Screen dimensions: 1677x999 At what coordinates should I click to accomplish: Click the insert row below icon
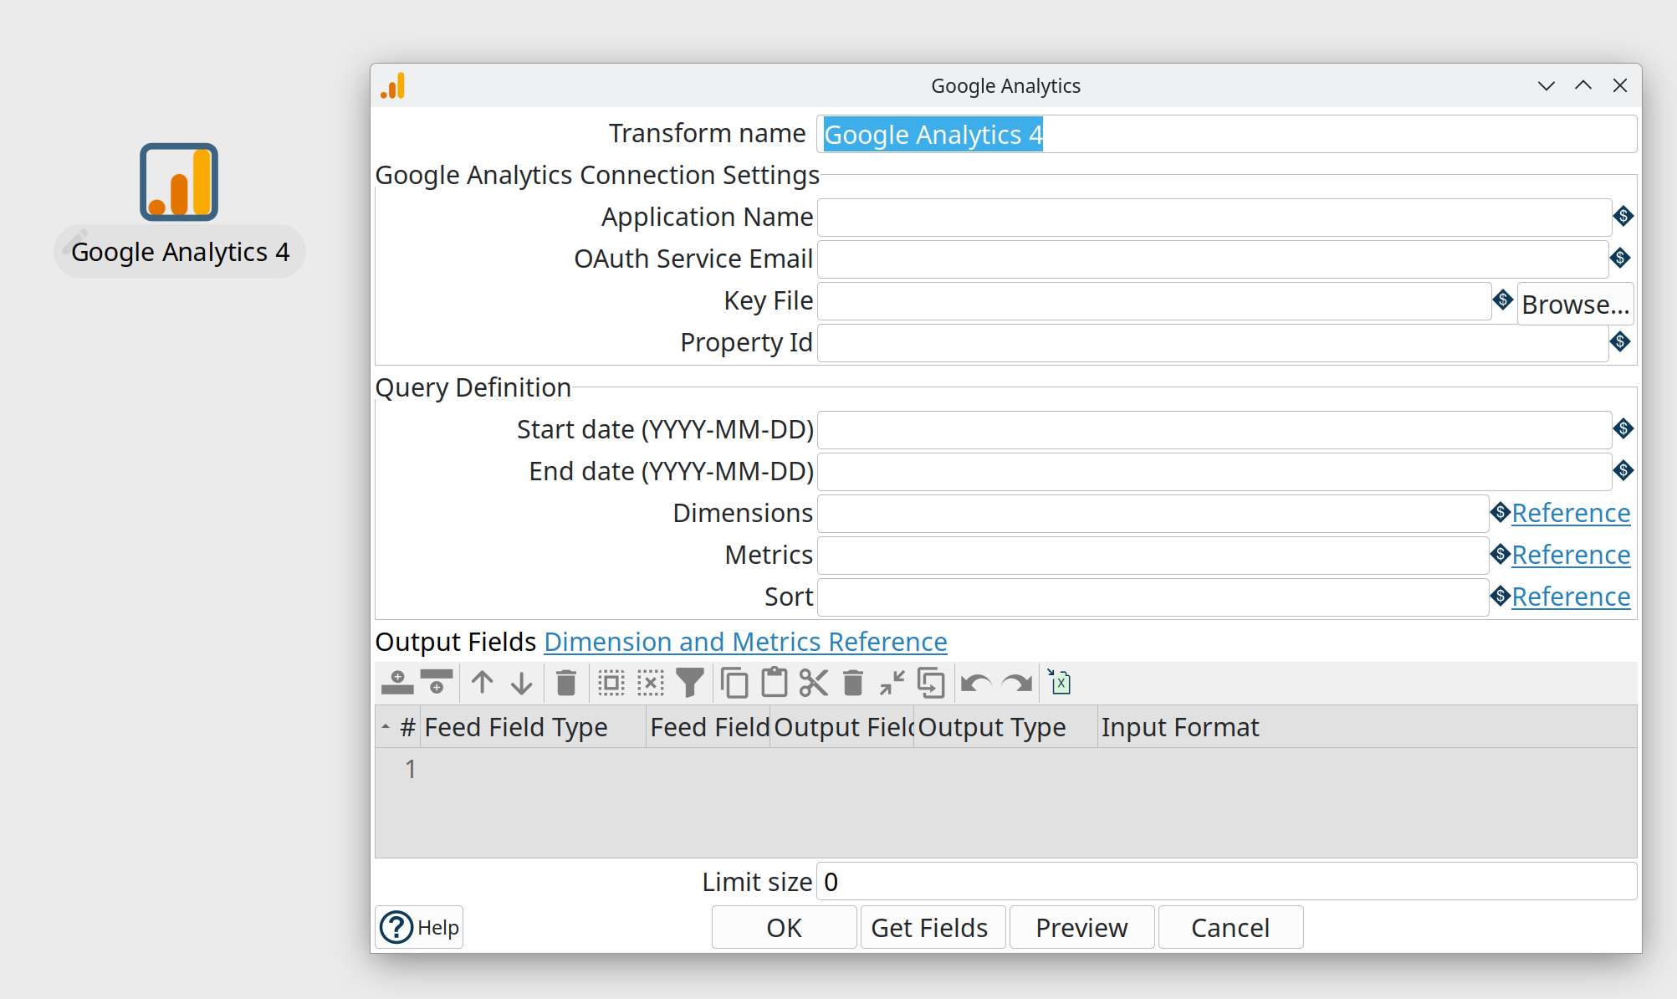437,683
